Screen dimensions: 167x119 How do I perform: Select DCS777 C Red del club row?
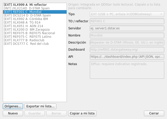(x=35, y=44)
